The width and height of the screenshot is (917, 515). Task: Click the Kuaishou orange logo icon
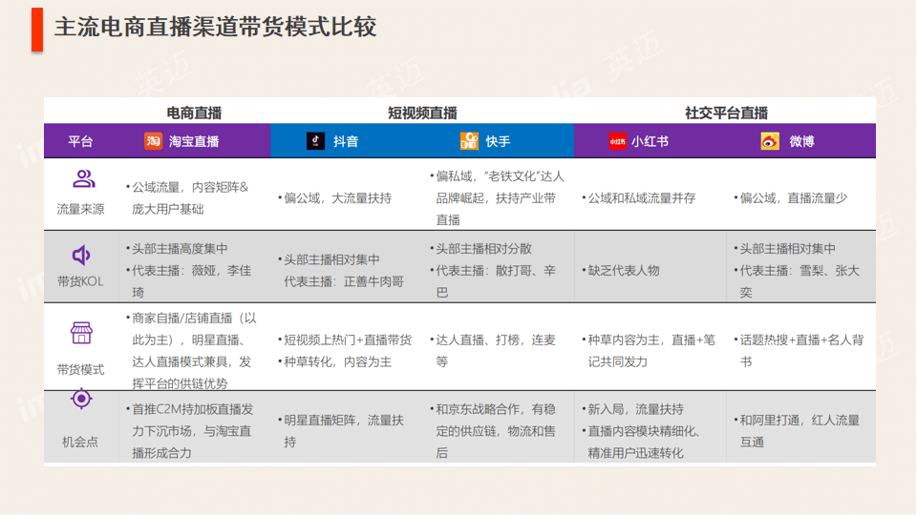(x=469, y=141)
